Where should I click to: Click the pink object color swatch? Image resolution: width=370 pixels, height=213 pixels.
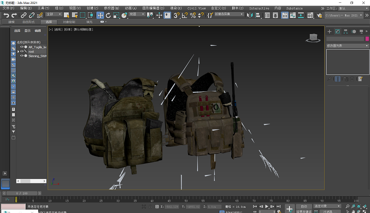tap(367, 39)
